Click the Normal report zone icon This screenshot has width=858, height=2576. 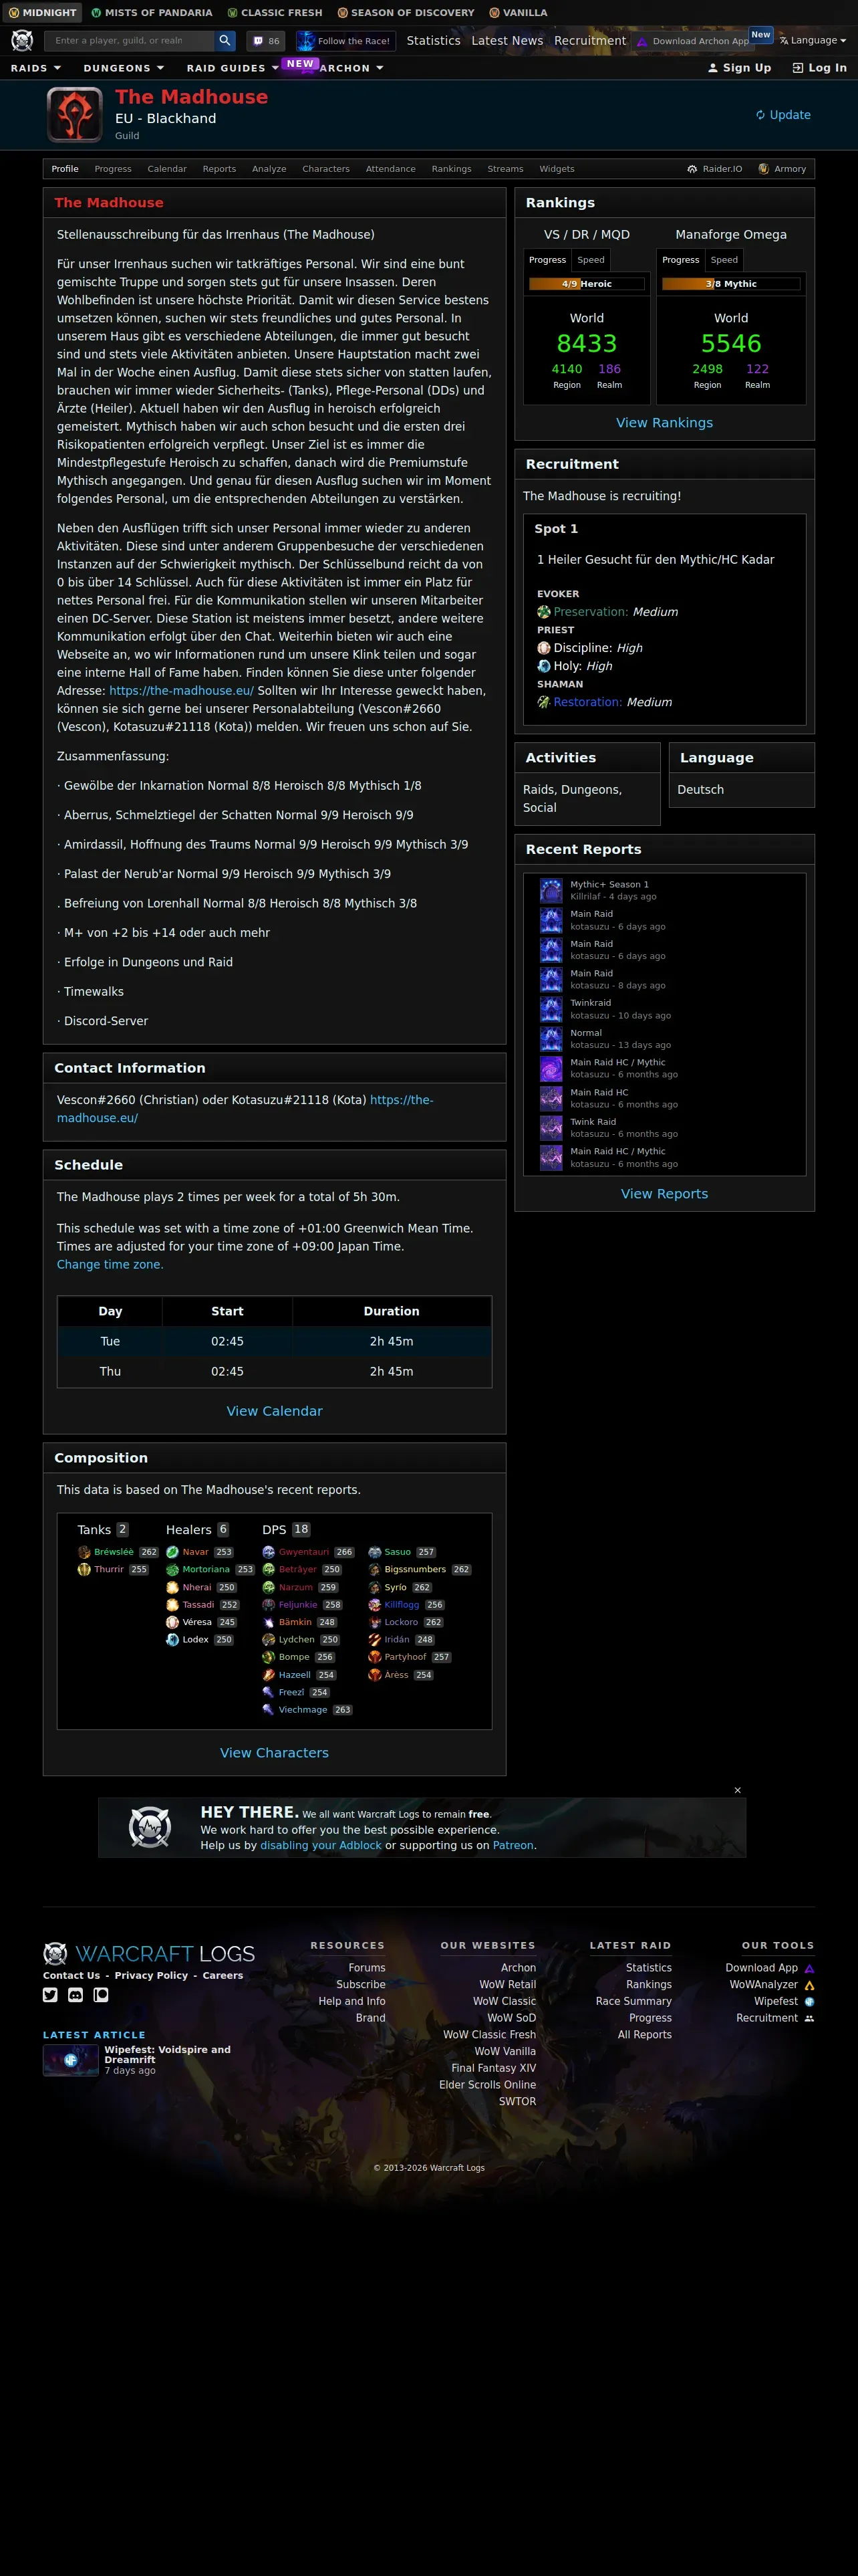551,1039
